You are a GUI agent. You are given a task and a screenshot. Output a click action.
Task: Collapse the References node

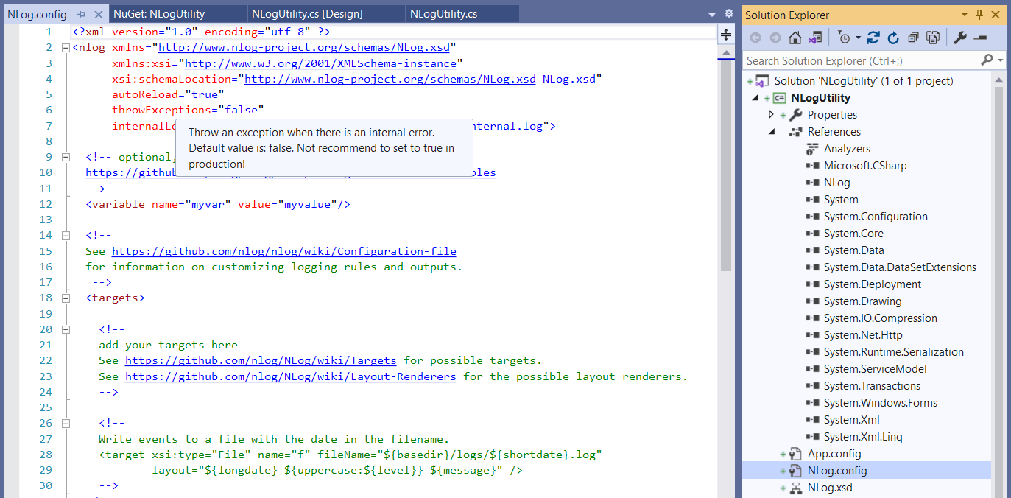point(771,132)
